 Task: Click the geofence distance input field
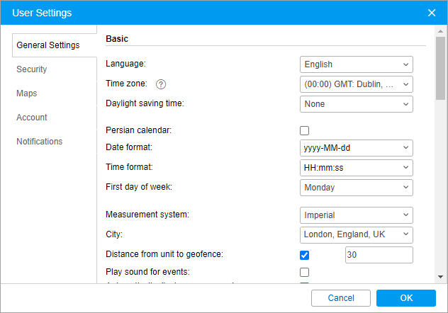click(379, 255)
